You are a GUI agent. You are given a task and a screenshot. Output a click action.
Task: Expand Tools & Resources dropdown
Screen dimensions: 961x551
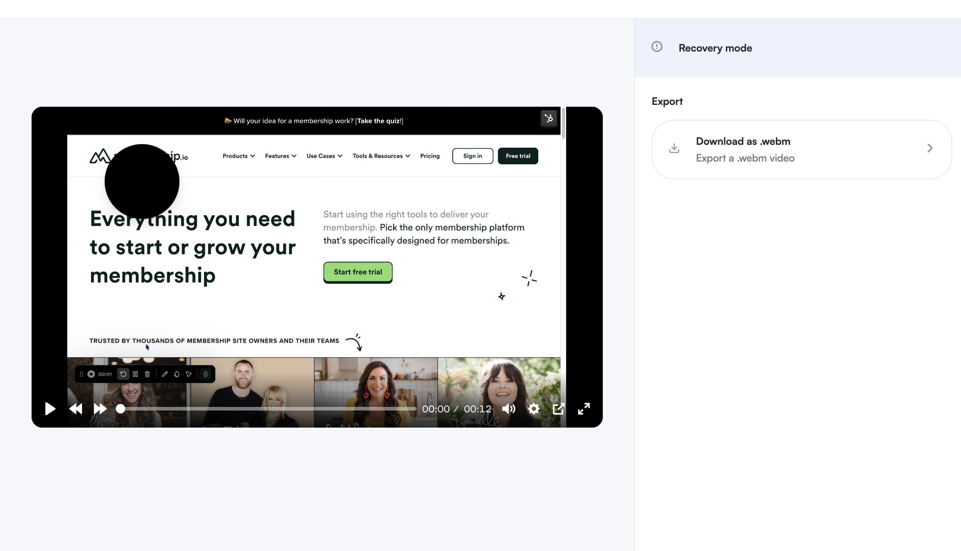tap(381, 156)
